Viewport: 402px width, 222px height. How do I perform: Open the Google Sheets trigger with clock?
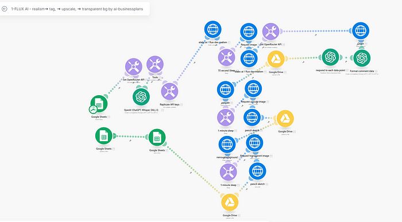point(99,104)
